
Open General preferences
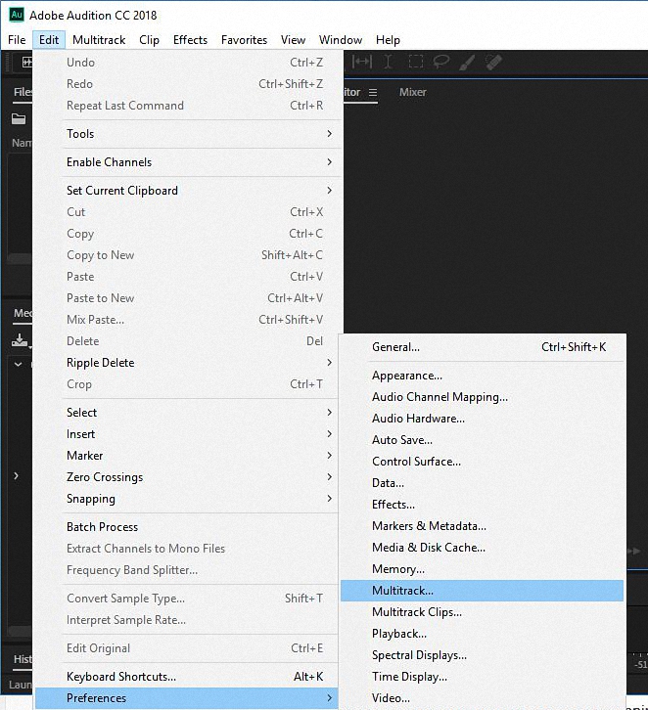pos(483,347)
